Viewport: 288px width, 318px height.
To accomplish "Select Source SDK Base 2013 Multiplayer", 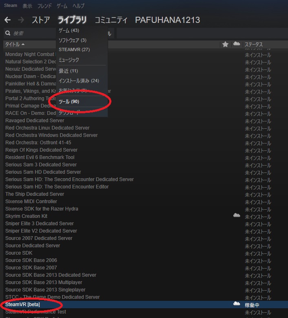I will point(44,282).
